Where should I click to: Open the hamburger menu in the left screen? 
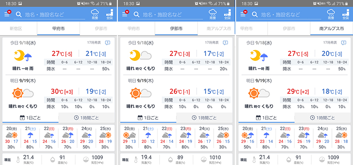click(x=7, y=14)
